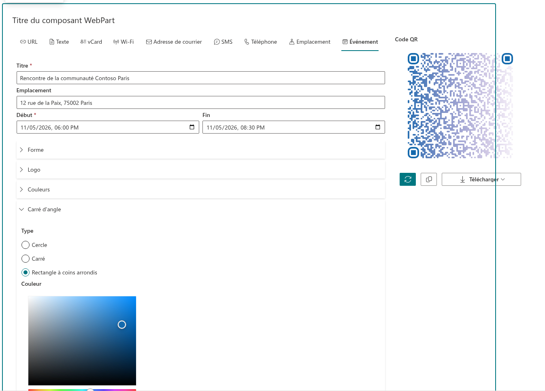Image resolution: width=545 pixels, height=391 pixels.
Task: Collapse the Carré d'angle section
Action: point(200,209)
